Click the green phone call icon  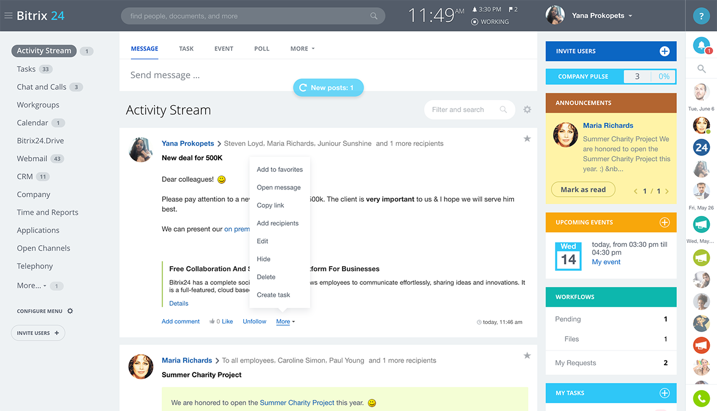[700, 398]
